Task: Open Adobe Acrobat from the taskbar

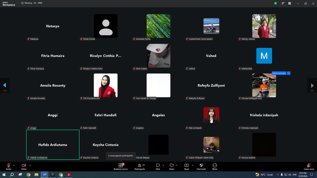Action: [x=69, y=175]
